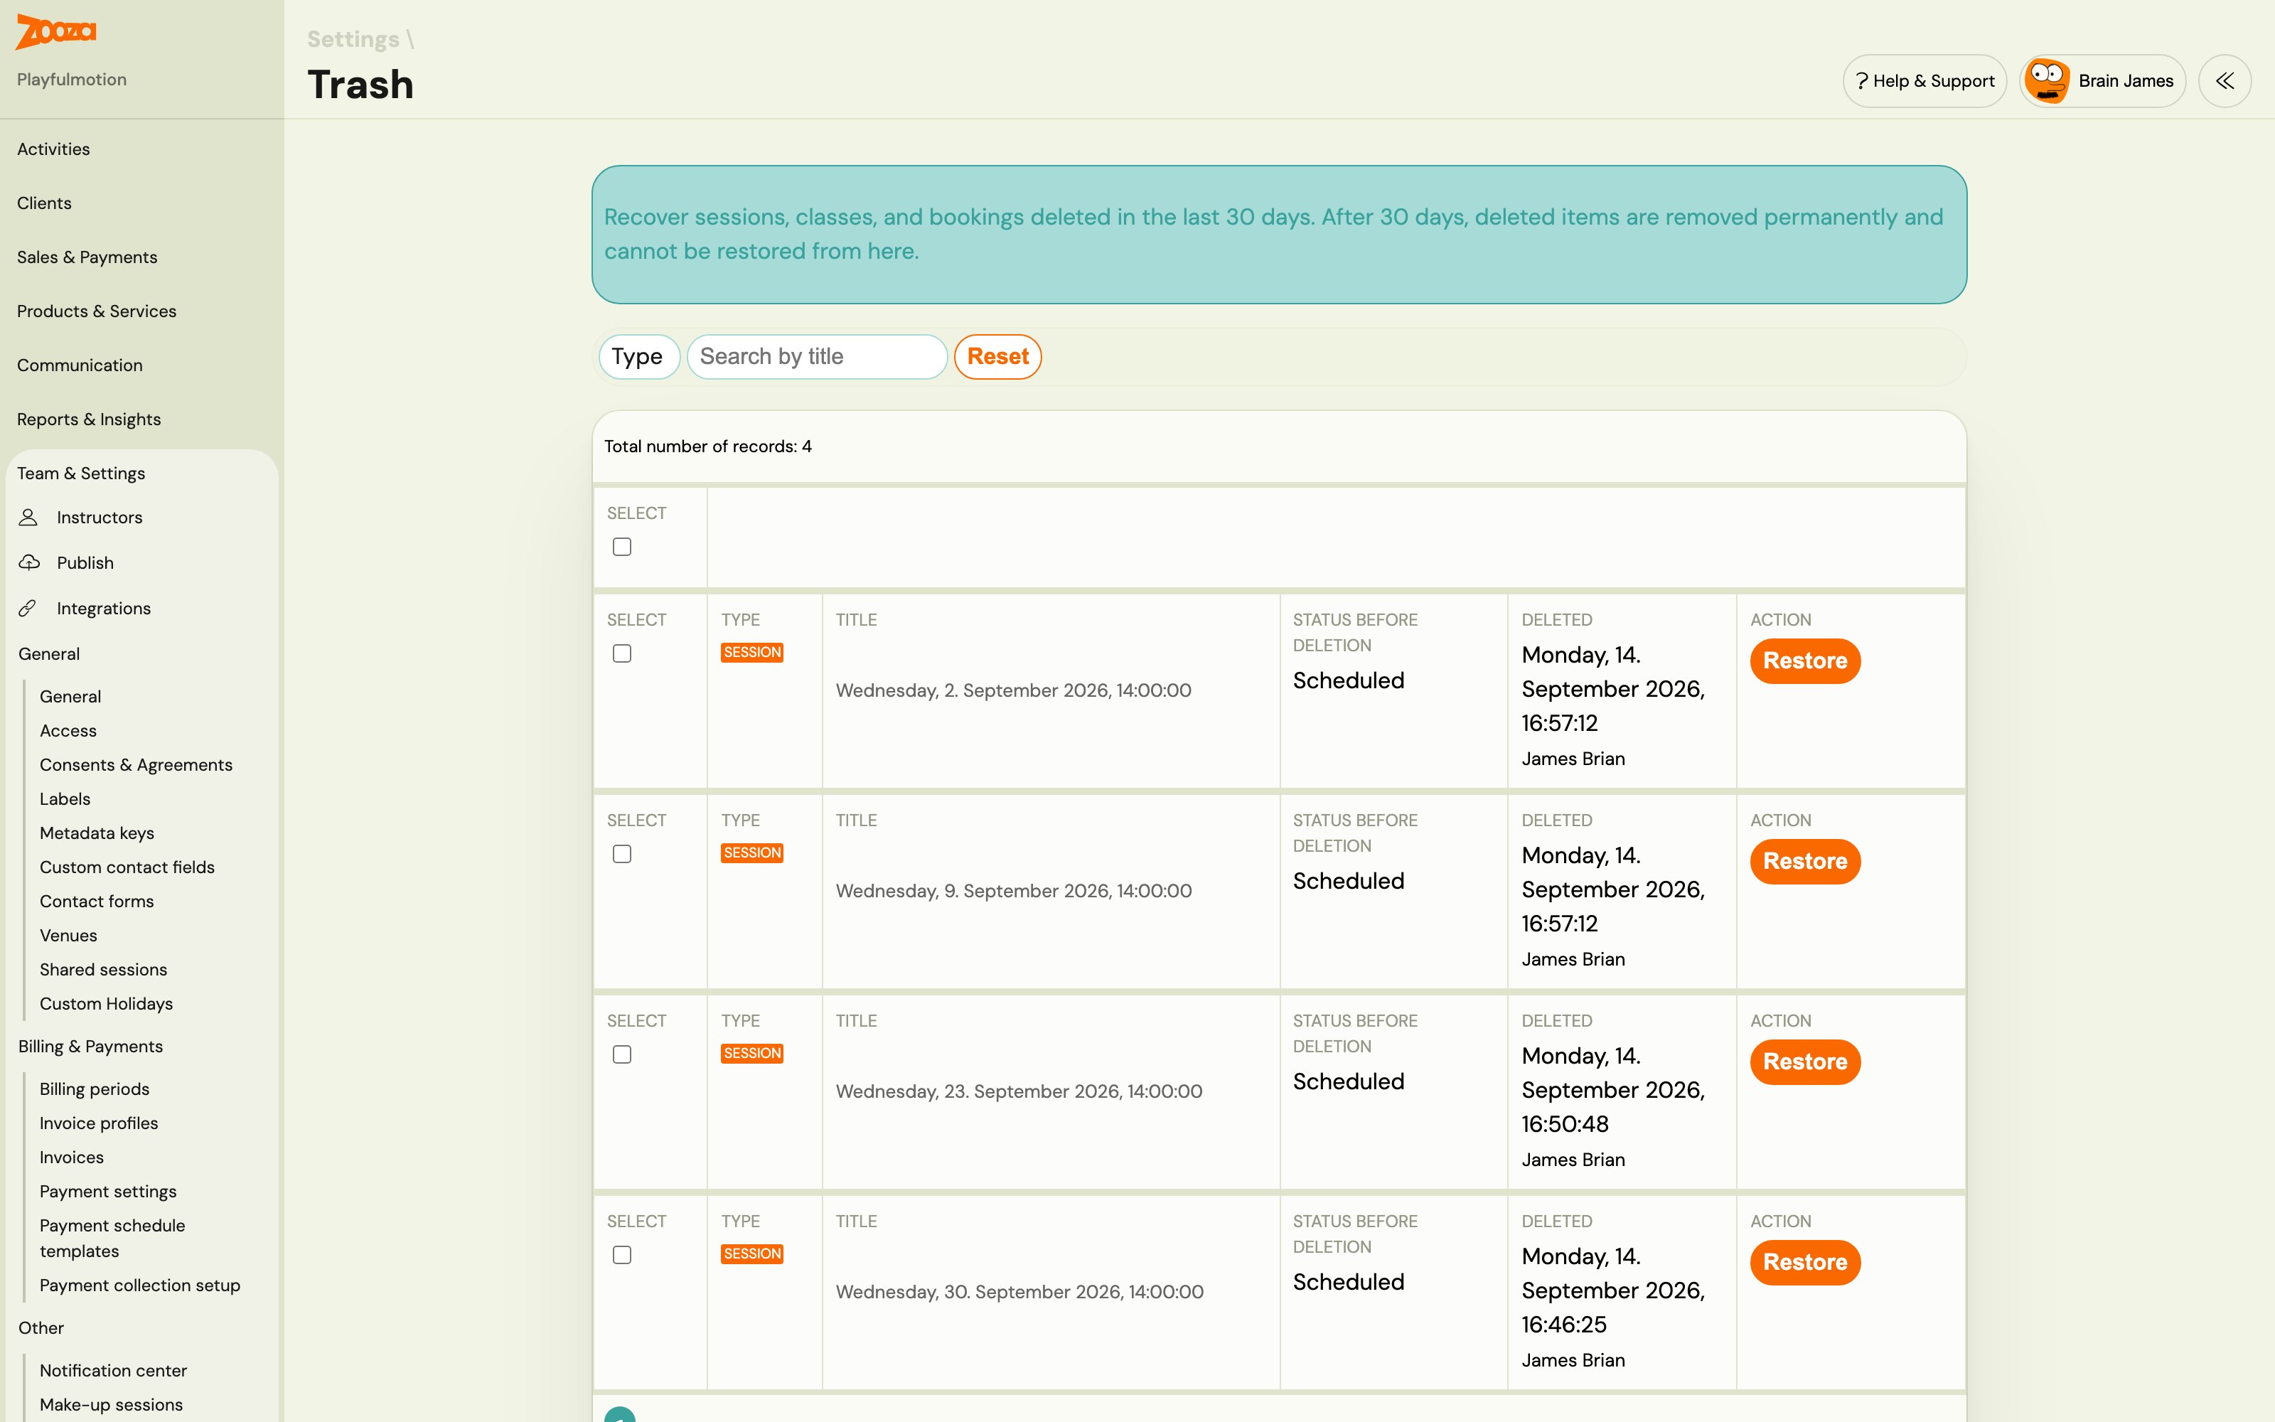Viewport: 2275px width, 1422px height.
Task: Open Shared sessions settings
Action: [x=103, y=970]
